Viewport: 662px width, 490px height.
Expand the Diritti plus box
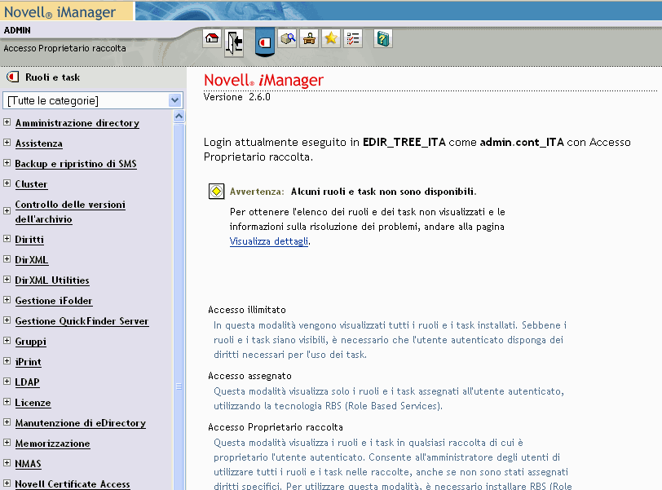tap(7, 238)
